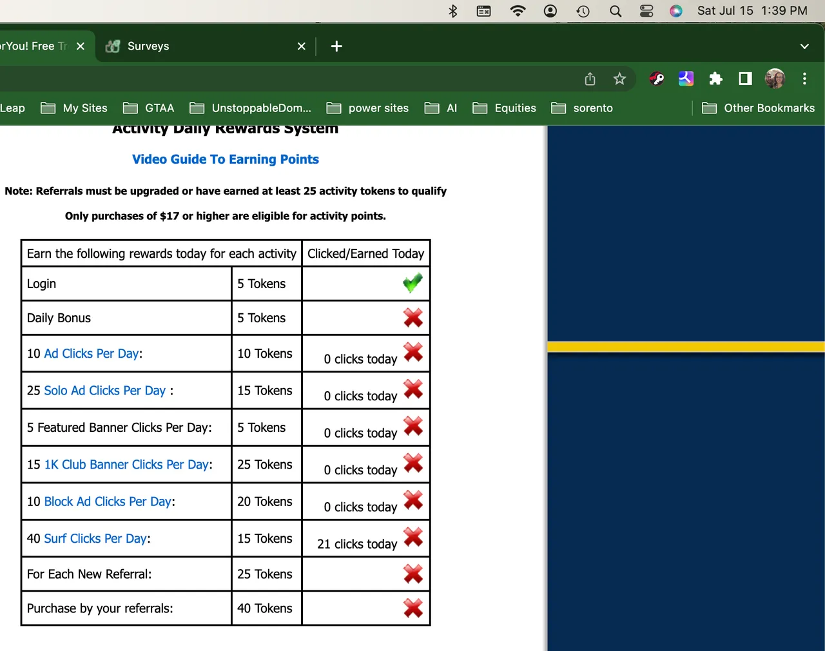The width and height of the screenshot is (825, 651).
Task: Open the Solo Ad Clicks Per Day link
Action: pyautogui.click(x=105, y=391)
